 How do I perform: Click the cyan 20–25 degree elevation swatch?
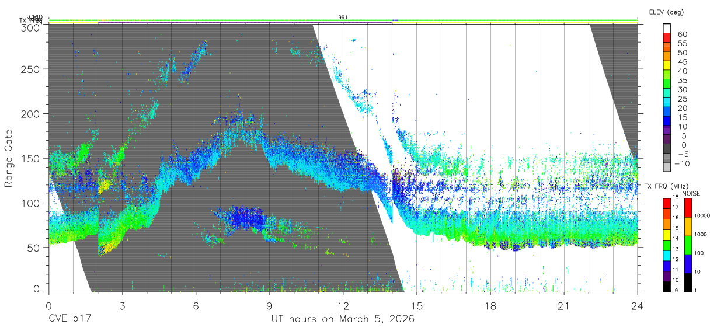667,103
